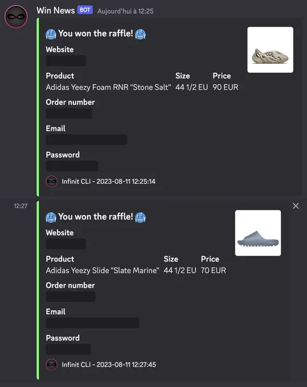This screenshot has width=307, height=387.
Task: Click the emoji right of second raffle title
Action: tap(140, 217)
